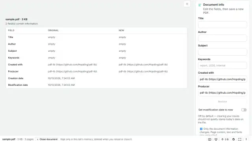Click the sample.pdf · 3 KB heading
Screen dimensions: 252x141
click(17, 19)
